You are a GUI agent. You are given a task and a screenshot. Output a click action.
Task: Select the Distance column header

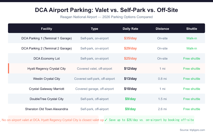pos(162,29)
